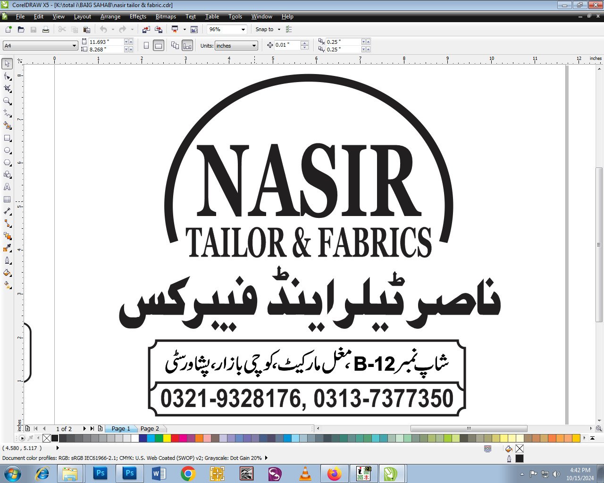Image resolution: width=604 pixels, height=483 pixels.
Task: Select the Basic Shapes tool
Action: [x=7, y=175]
